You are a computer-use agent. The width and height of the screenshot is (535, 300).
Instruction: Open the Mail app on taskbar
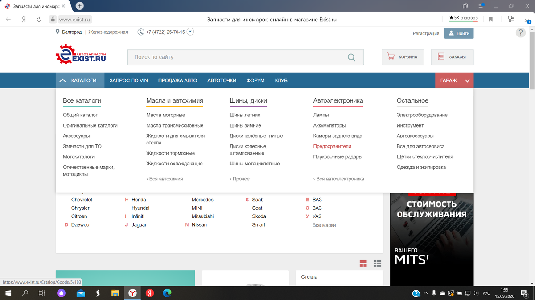81,293
